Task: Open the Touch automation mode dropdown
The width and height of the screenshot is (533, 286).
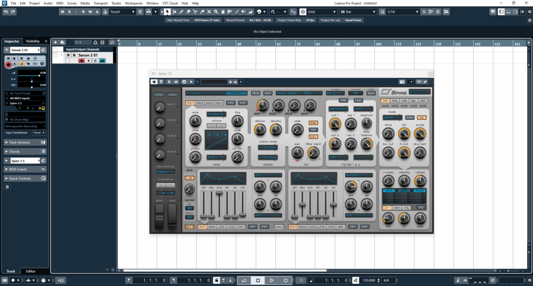Action: coord(122,11)
